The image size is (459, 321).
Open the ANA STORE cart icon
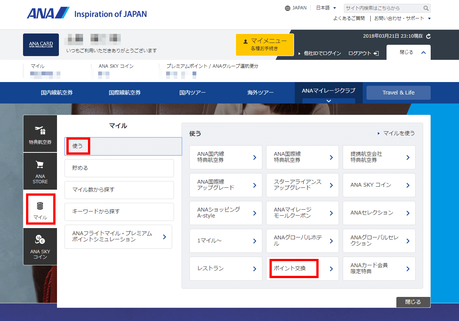[x=40, y=172]
